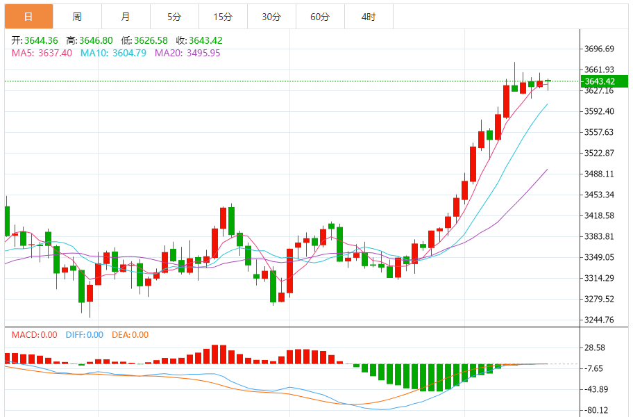Viewport: 633px width, 417px height.
Task: Open the 30分 timeframe tab
Action: pos(271,17)
